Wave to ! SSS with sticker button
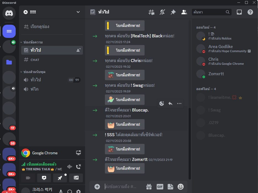The width and height of the screenshot is (258, 193). 125,149
